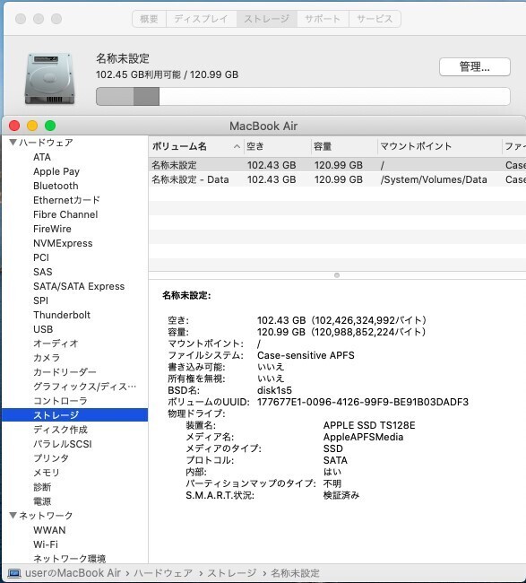Click the 検証済み S.M.A.R.T. status value
This screenshot has width=526, height=583.
[341, 495]
